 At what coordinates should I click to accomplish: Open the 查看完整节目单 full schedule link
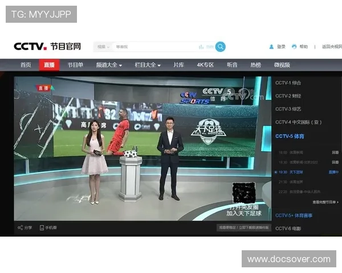coord(325,202)
